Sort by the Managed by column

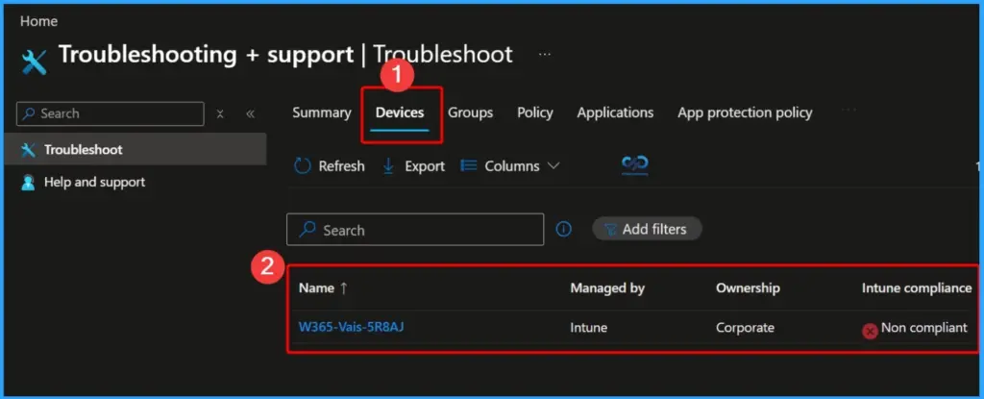[x=607, y=287]
